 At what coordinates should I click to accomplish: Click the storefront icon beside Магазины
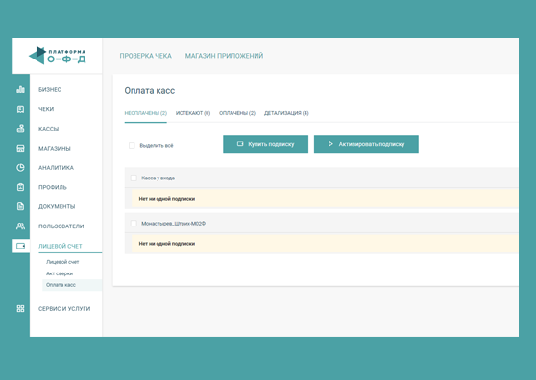click(20, 148)
